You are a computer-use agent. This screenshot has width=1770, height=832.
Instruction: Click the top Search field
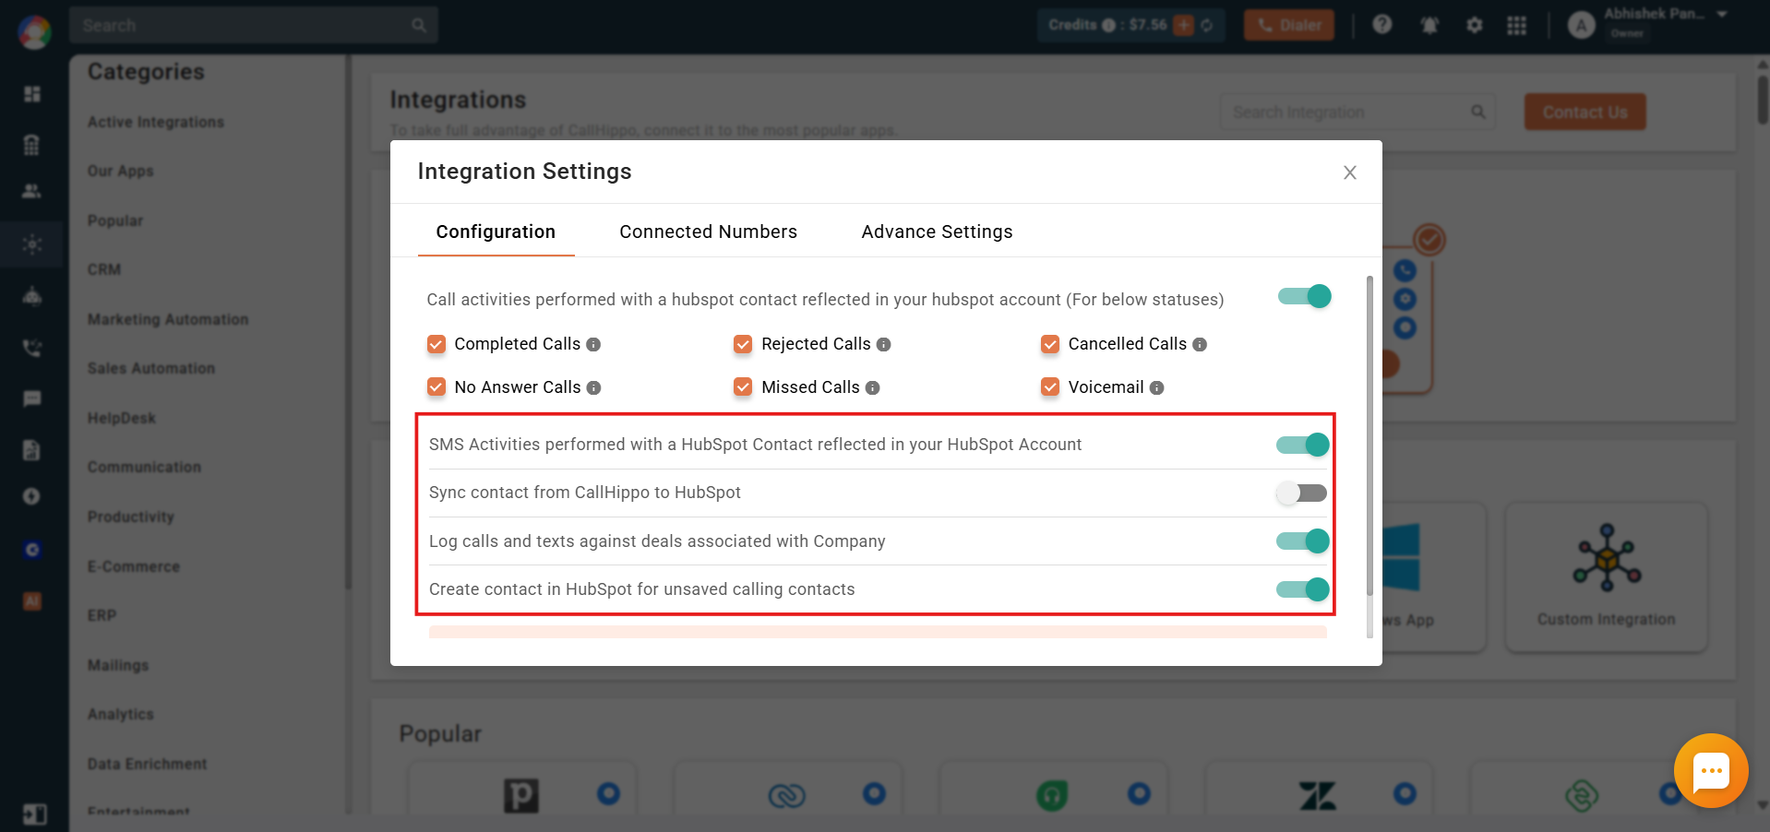click(253, 25)
